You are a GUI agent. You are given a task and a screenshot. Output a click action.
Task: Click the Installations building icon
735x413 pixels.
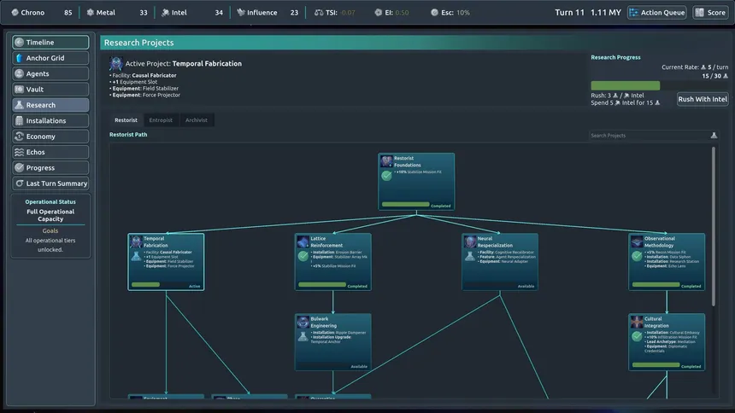point(19,121)
